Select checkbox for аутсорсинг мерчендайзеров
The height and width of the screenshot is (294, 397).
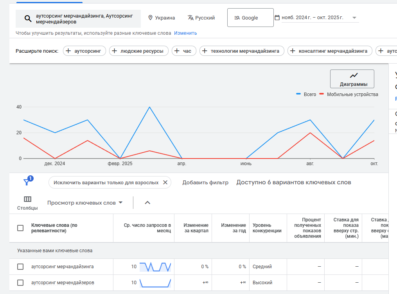click(x=20, y=283)
